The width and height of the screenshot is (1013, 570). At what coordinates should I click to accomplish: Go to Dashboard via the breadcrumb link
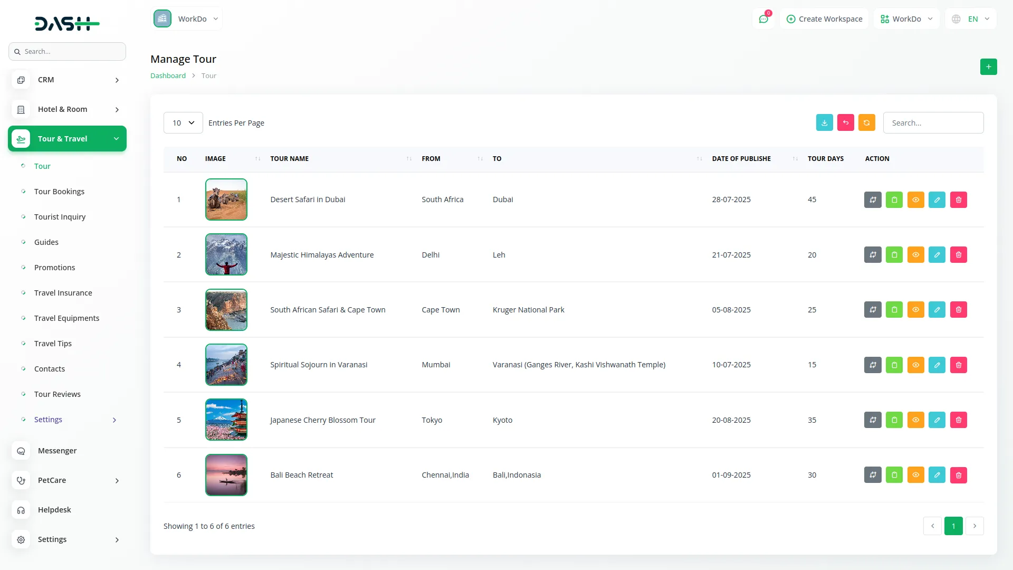coord(168,75)
